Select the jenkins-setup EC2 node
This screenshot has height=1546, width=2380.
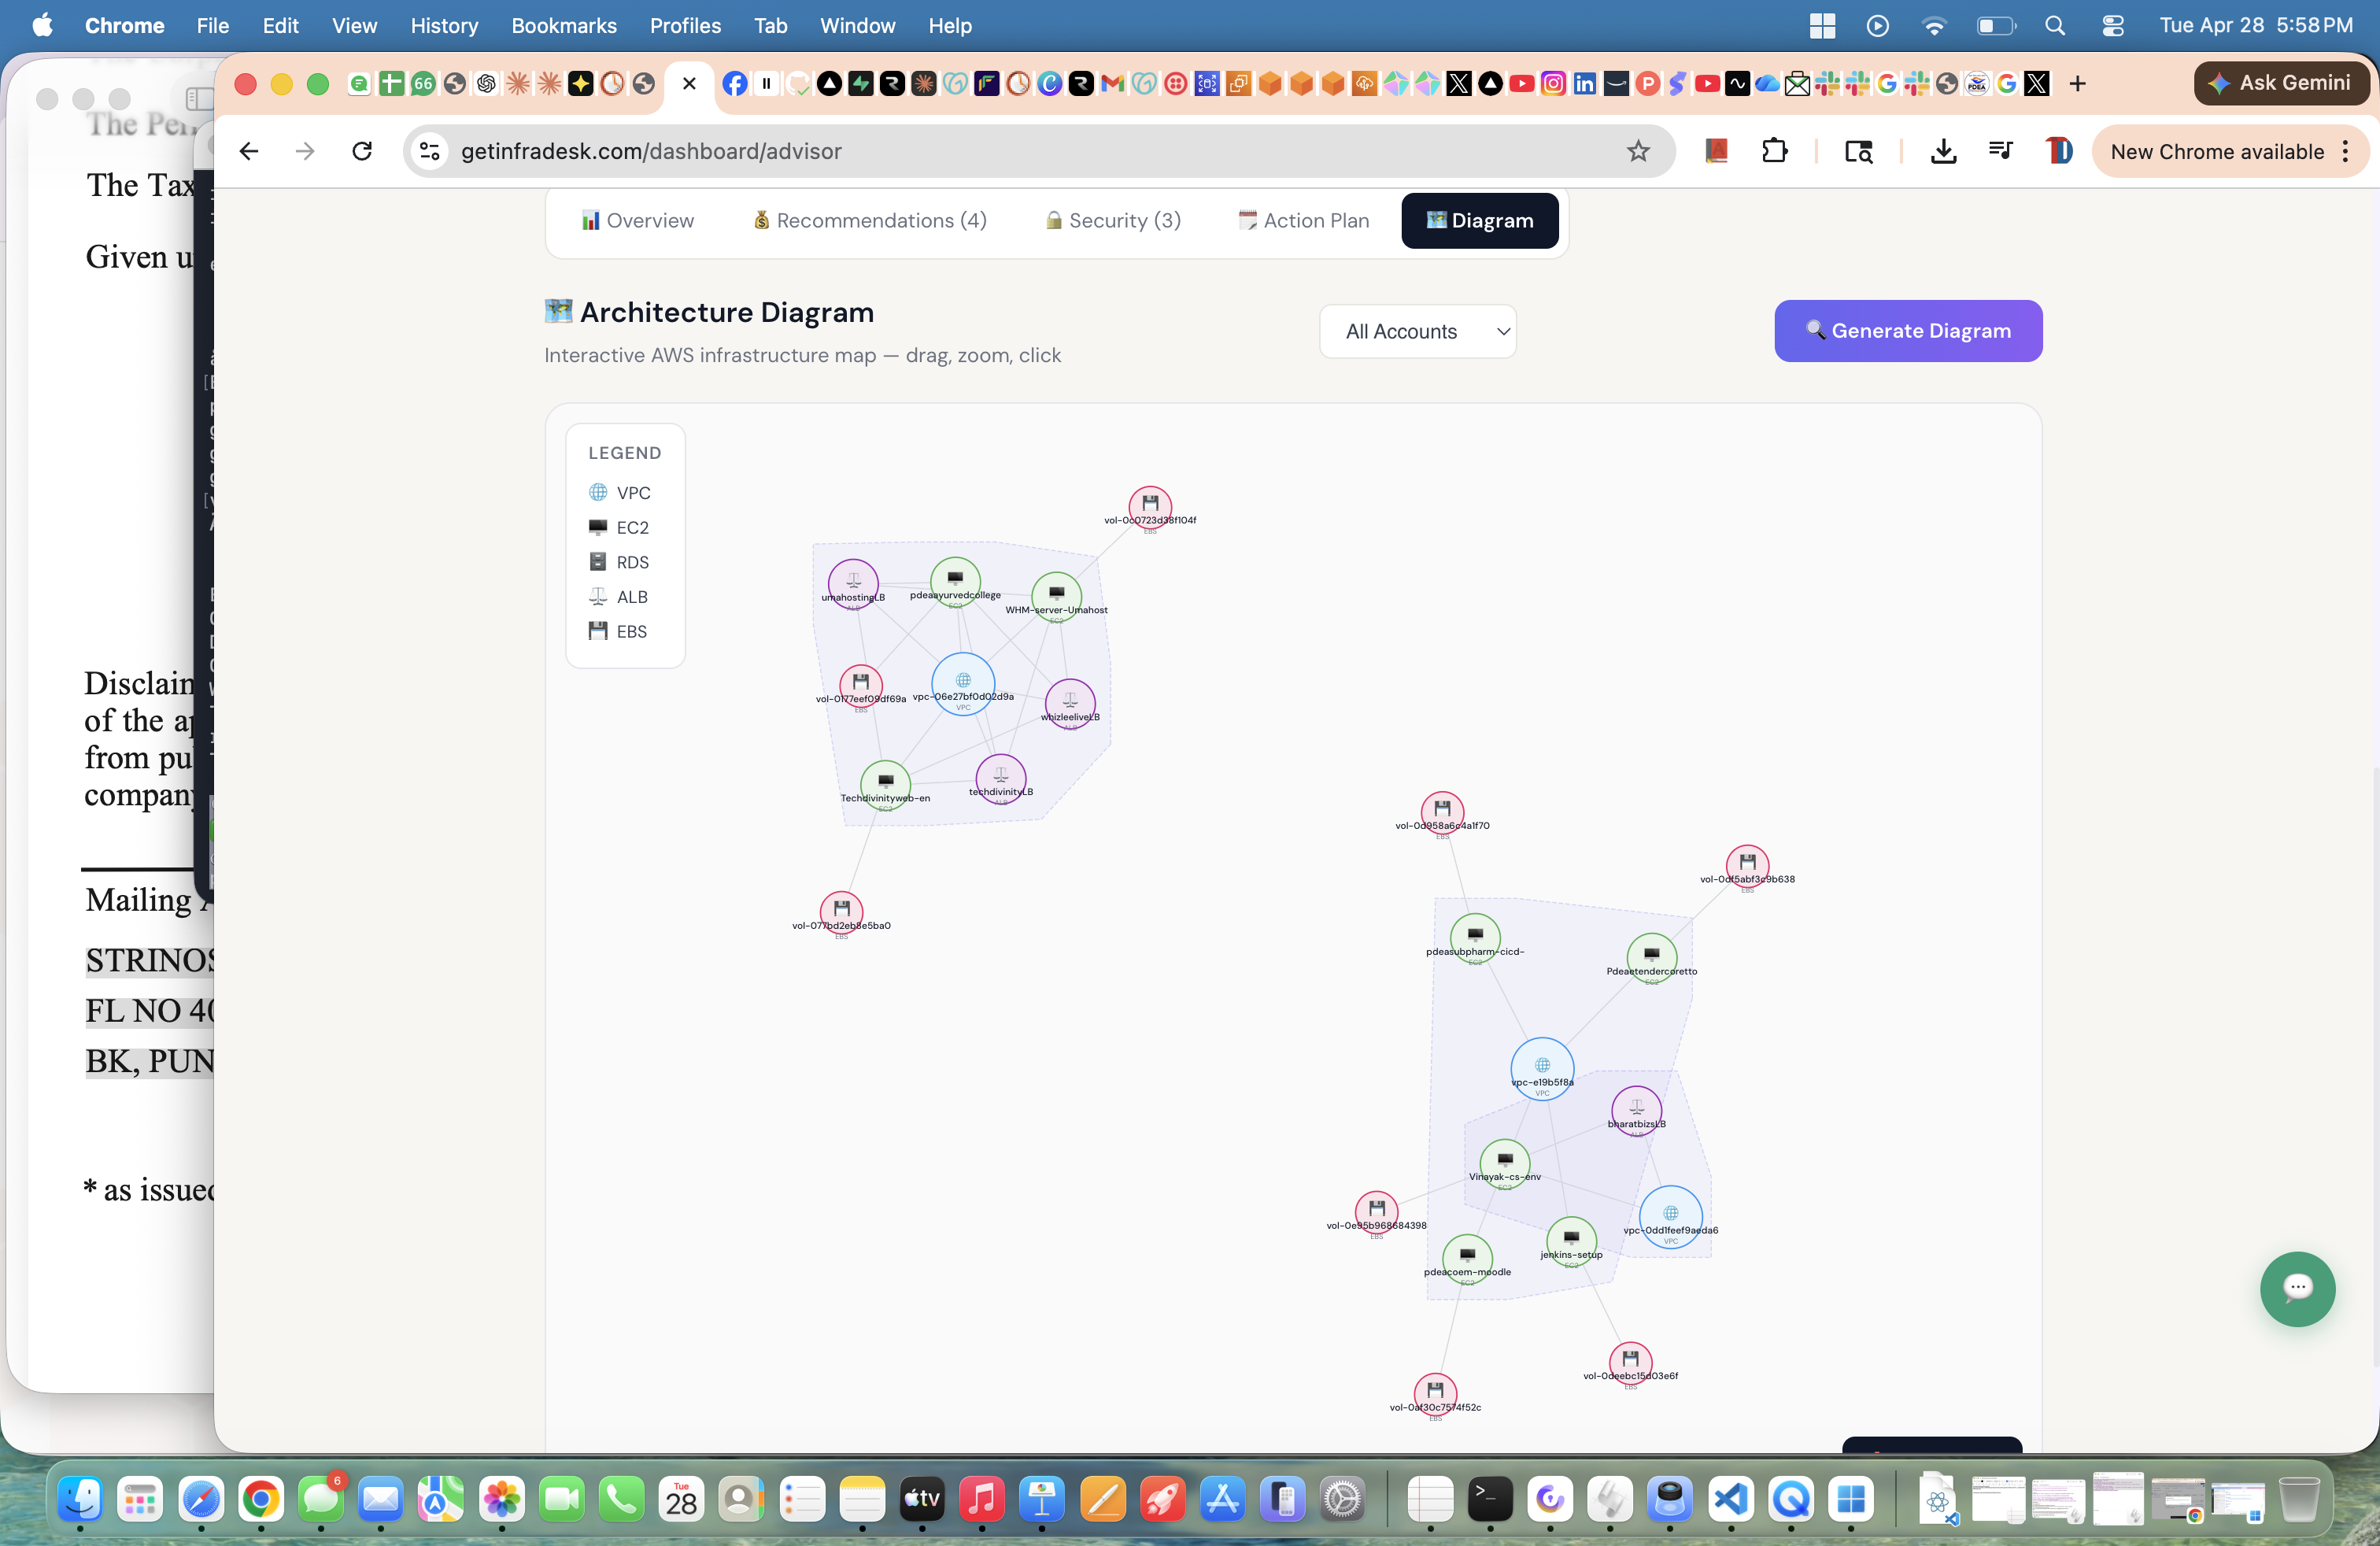[1571, 1242]
